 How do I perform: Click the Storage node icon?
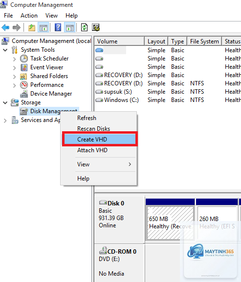point(15,102)
